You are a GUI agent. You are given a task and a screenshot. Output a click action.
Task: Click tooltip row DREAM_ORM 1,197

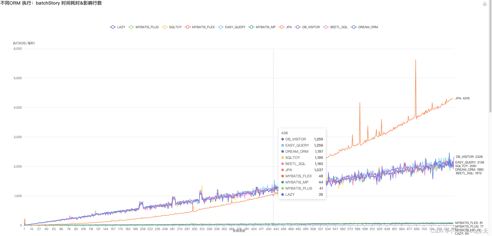click(302, 151)
